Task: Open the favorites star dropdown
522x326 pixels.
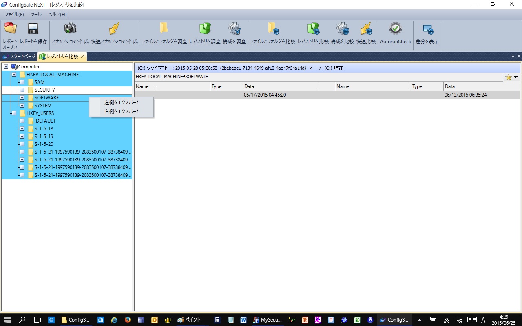Action: (512, 77)
